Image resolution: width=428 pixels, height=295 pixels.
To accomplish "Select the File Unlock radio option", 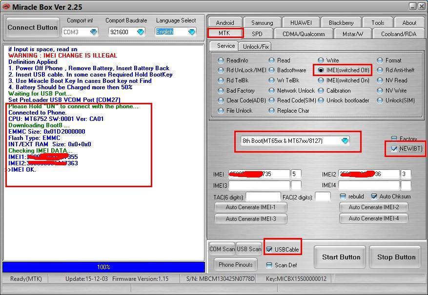I will 235,111.
